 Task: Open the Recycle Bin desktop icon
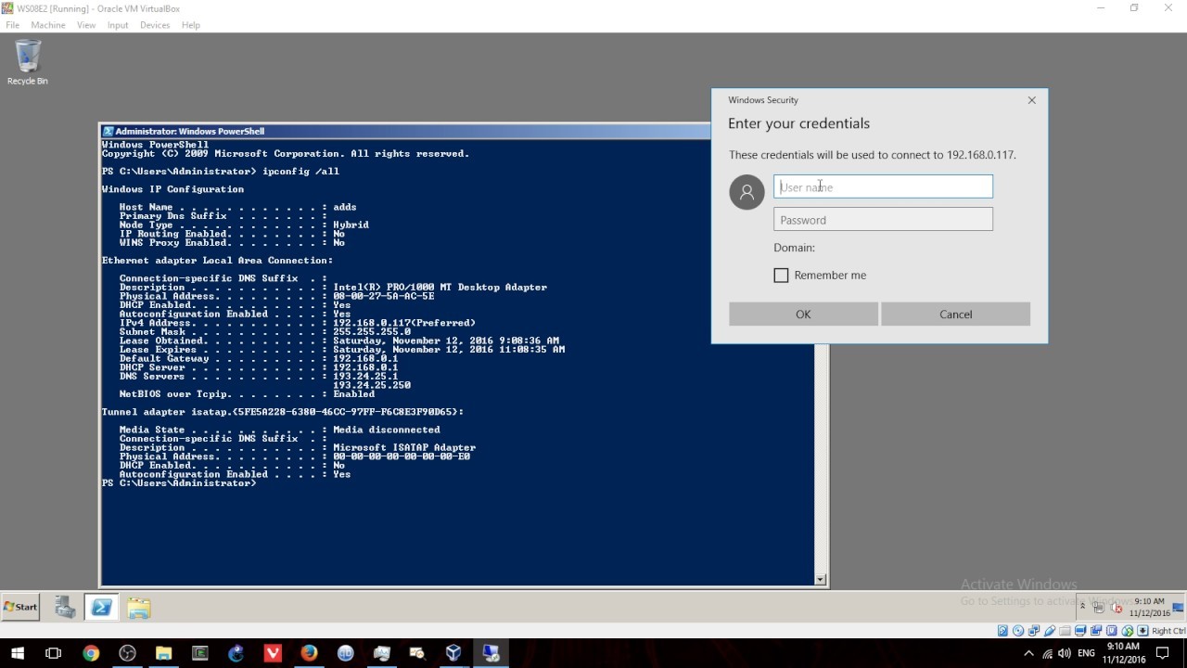28,63
